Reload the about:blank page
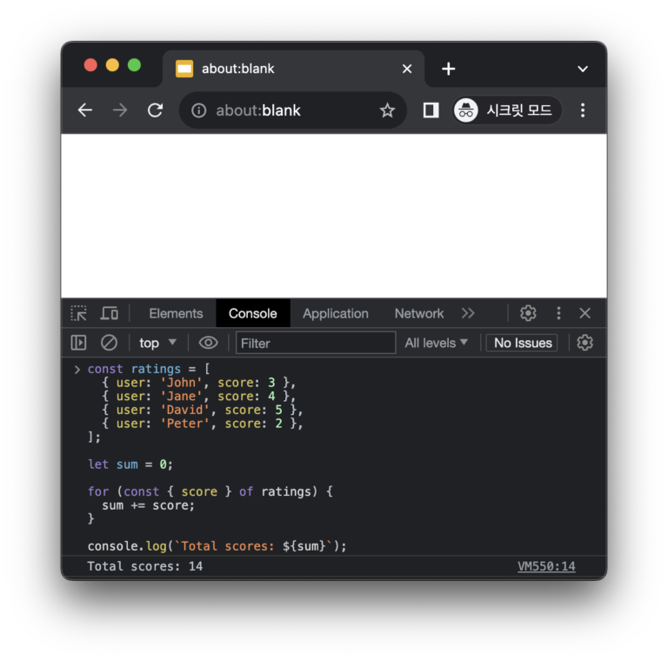The image size is (668, 661). [155, 110]
